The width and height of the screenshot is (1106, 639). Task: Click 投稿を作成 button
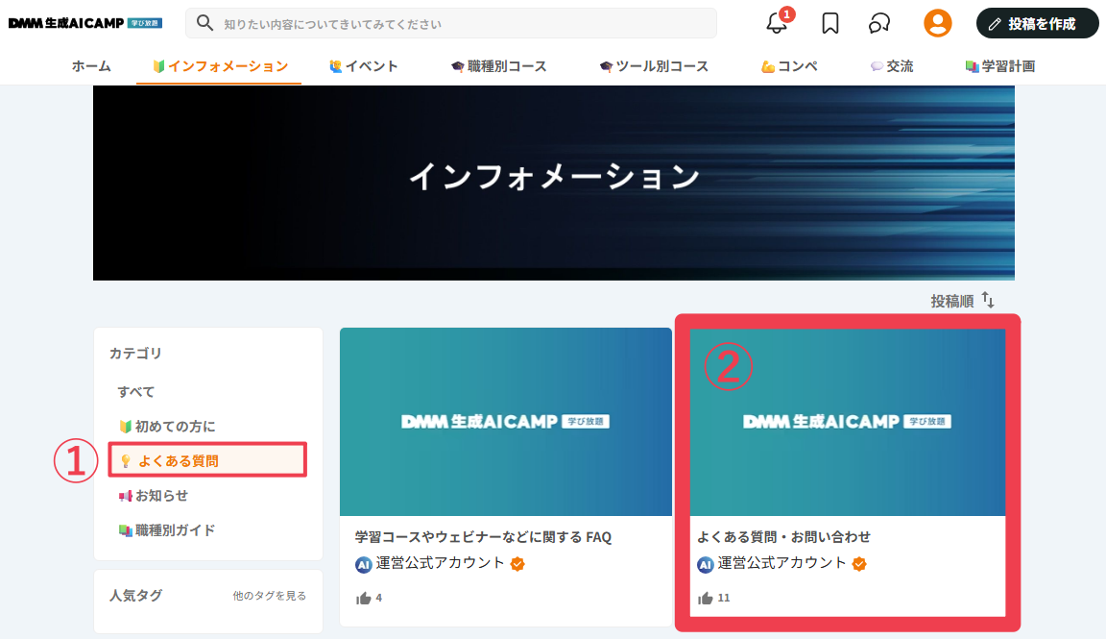pos(1037,23)
